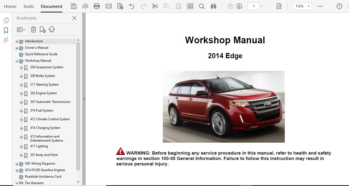Click the Undo arrow icon
Screen dimensions: 349x186
[132, 6]
